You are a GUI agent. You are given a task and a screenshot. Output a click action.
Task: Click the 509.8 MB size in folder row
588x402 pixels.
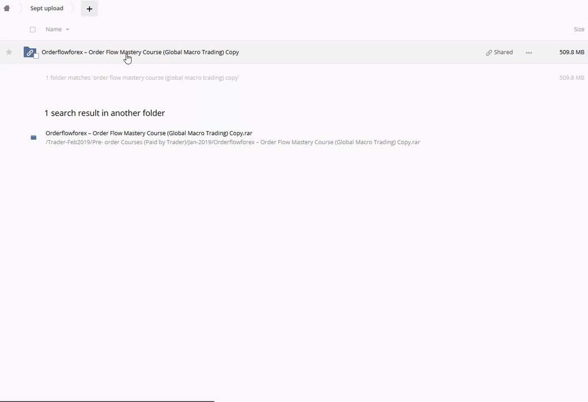571,52
